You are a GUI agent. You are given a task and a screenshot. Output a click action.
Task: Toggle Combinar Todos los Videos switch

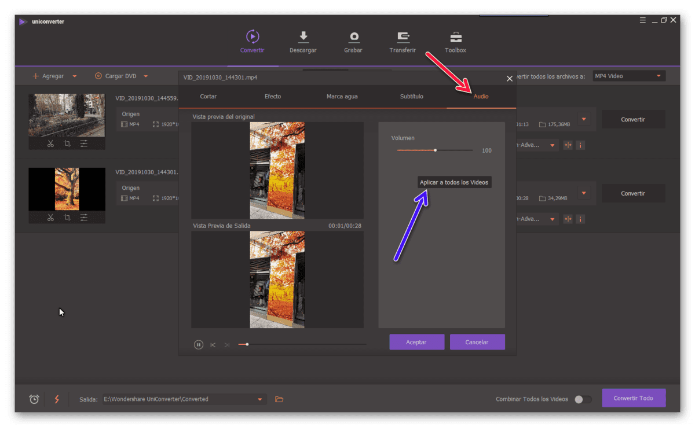[x=583, y=399]
